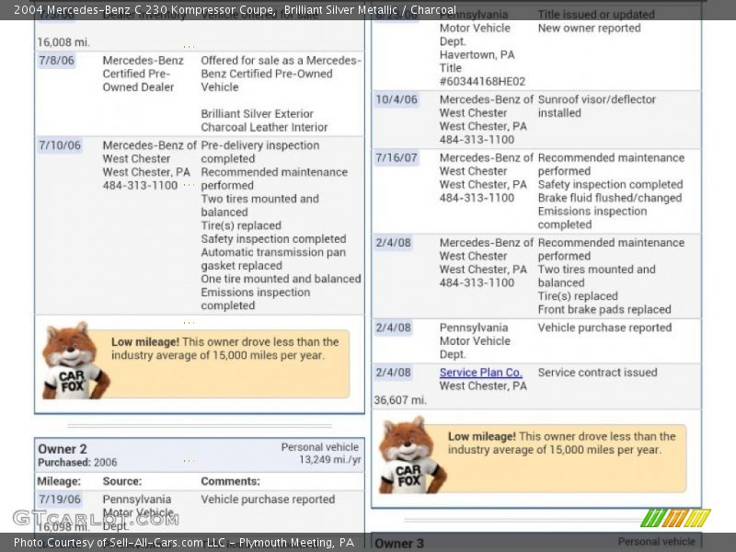Image resolution: width=736 pixels, height=552 pixels.
Task: Click the 10/4/06 date entry
Action: (397, 99)
